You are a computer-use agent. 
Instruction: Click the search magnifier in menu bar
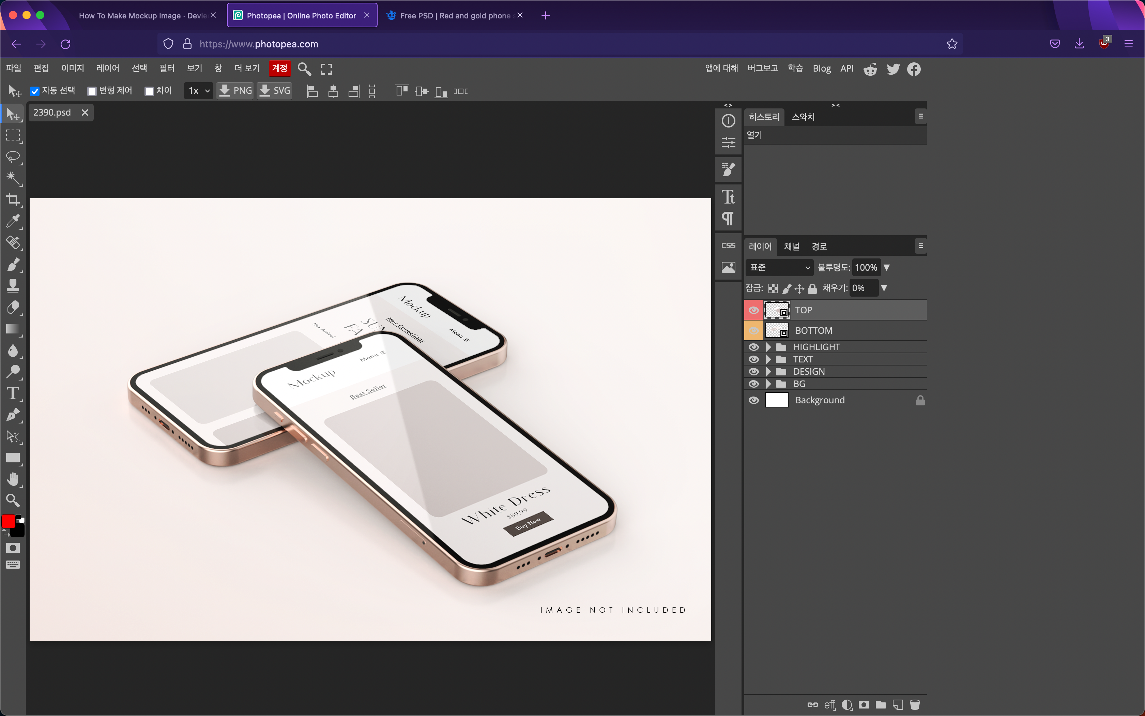click(304, 69)
